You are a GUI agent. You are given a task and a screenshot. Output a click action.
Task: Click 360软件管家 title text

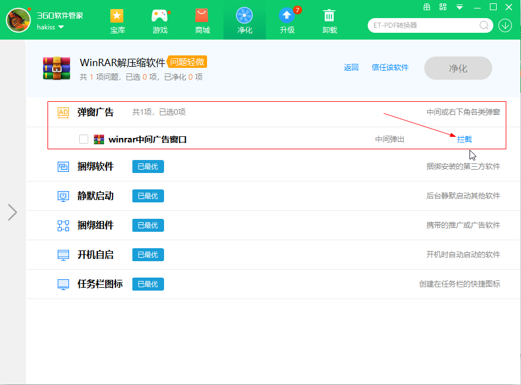click(x=60, y=16)
